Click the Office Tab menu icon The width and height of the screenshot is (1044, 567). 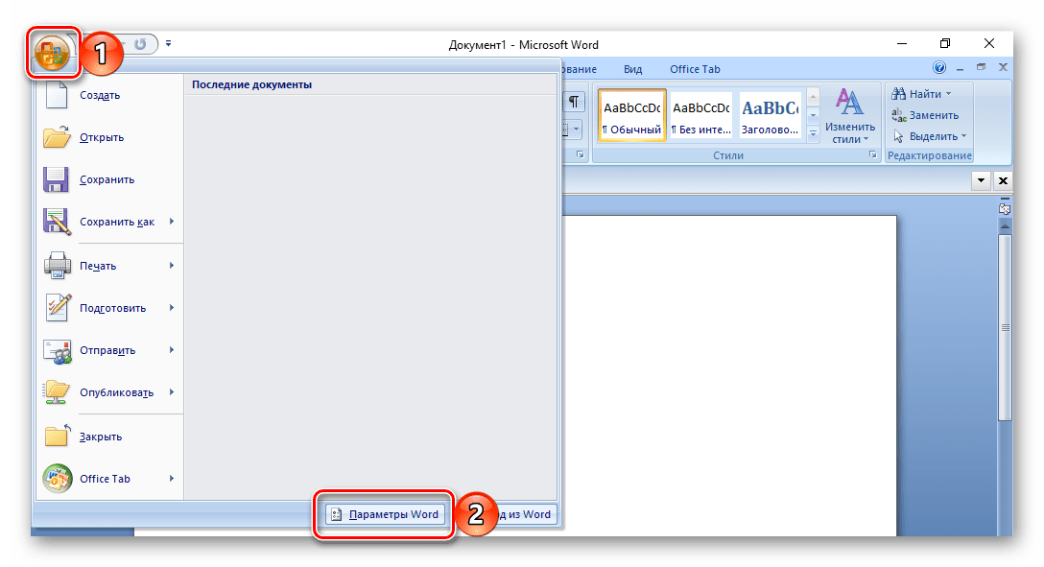tap(58, 479)
